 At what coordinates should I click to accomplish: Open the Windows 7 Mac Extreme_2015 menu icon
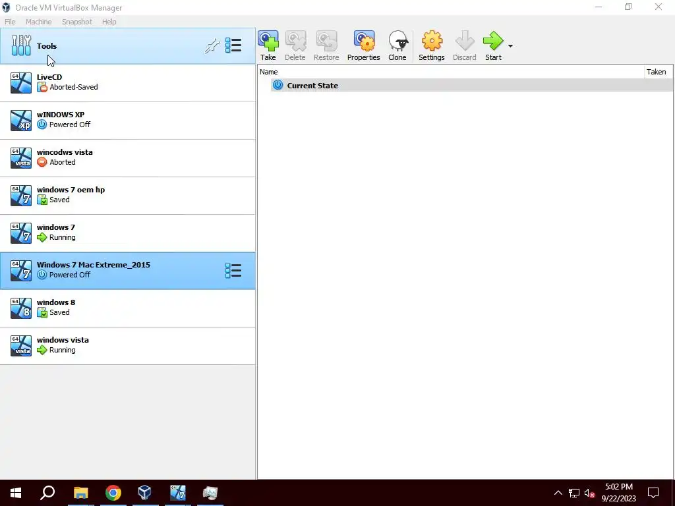[233, 271]
